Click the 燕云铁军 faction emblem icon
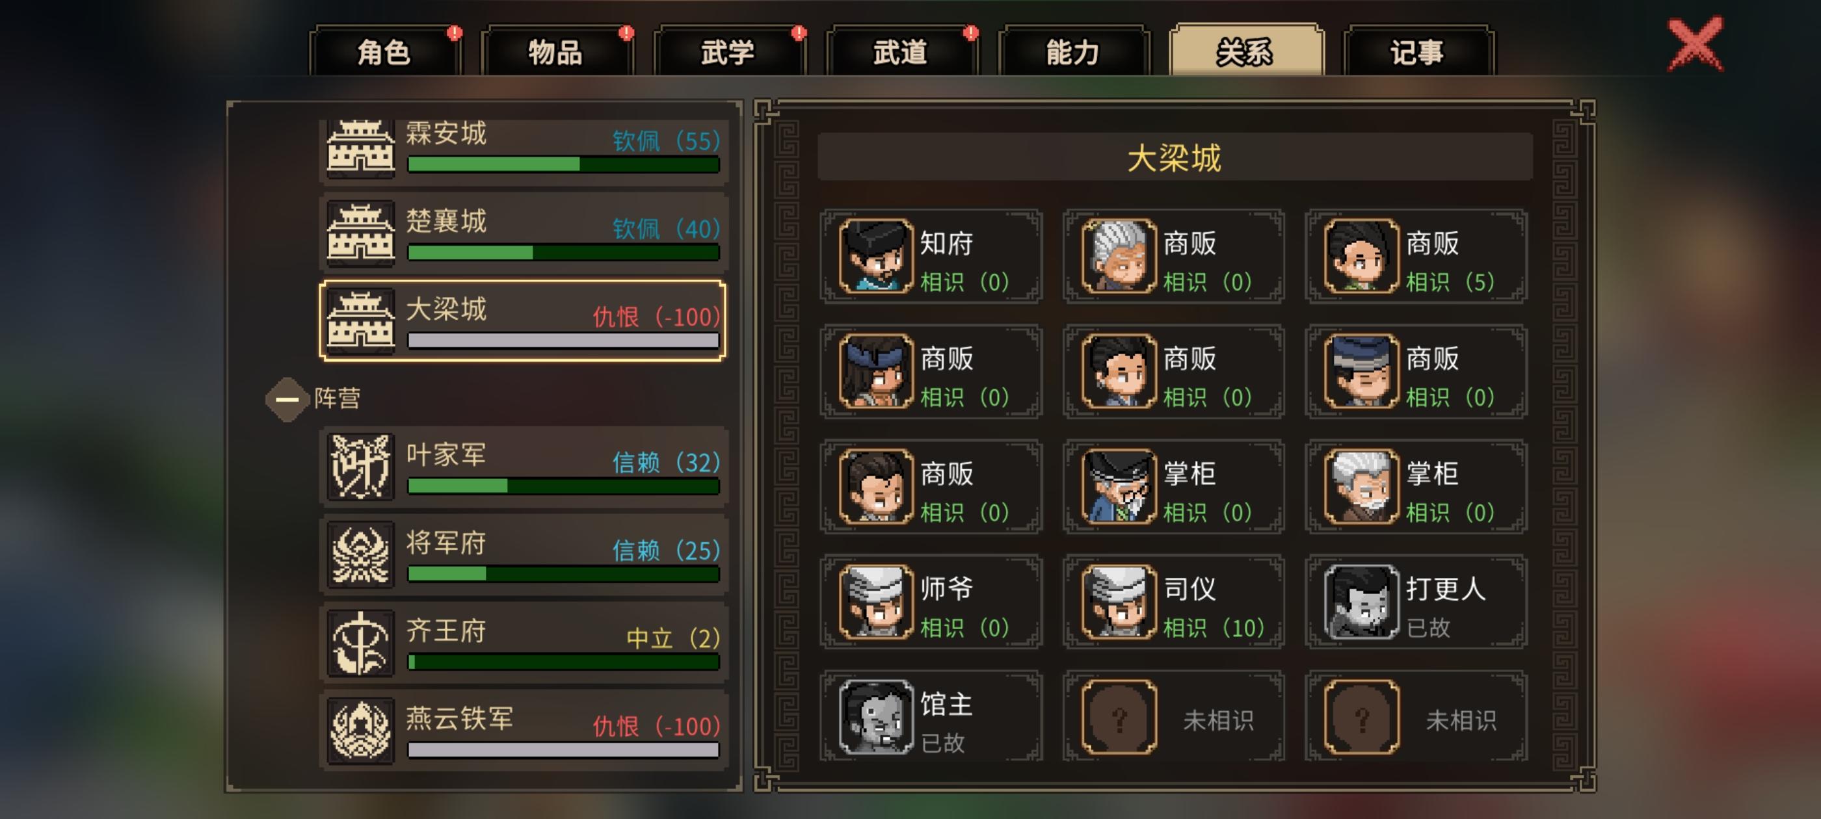 (x=360, y=731)
